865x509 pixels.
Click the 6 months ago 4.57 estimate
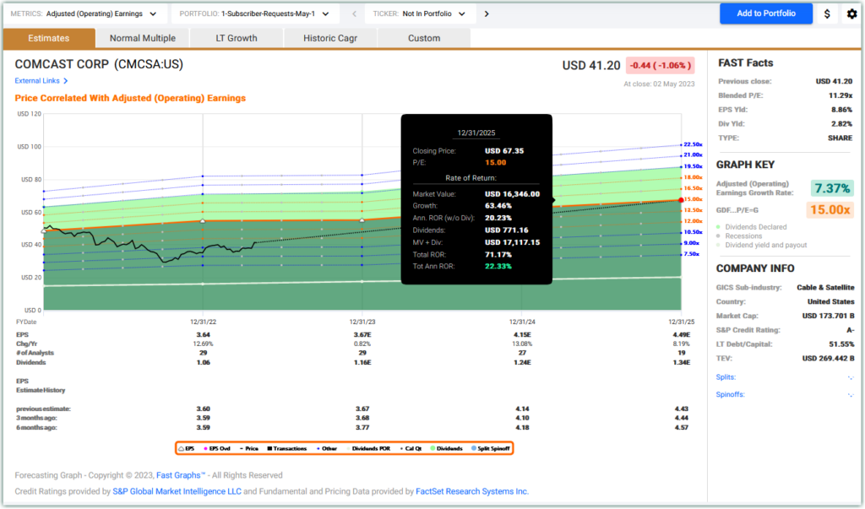[682, 427]
